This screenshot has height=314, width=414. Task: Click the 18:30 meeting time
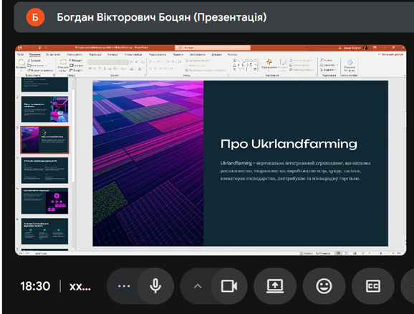coord(35,286)
